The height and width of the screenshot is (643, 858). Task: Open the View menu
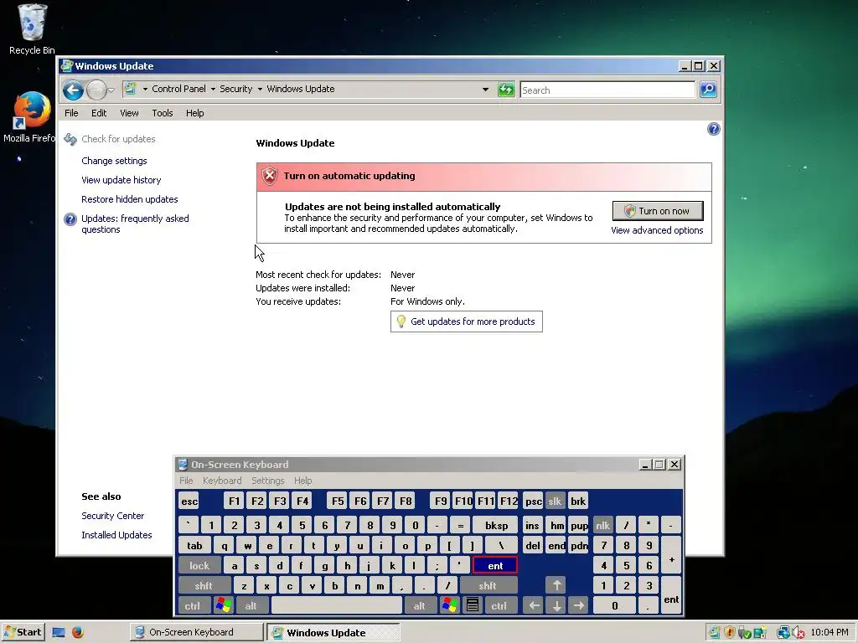(129, 113)
